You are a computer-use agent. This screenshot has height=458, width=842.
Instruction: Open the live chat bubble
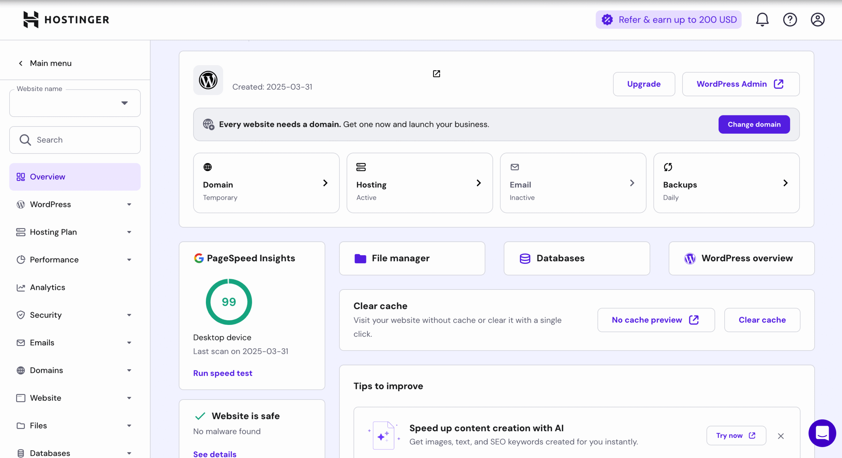[822, 433]
